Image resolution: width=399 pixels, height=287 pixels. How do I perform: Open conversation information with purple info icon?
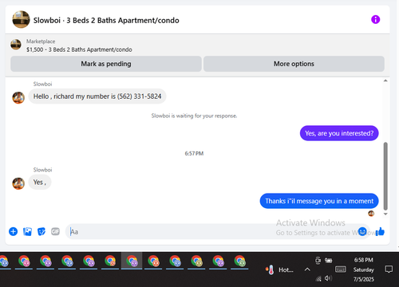coord(375,19)
